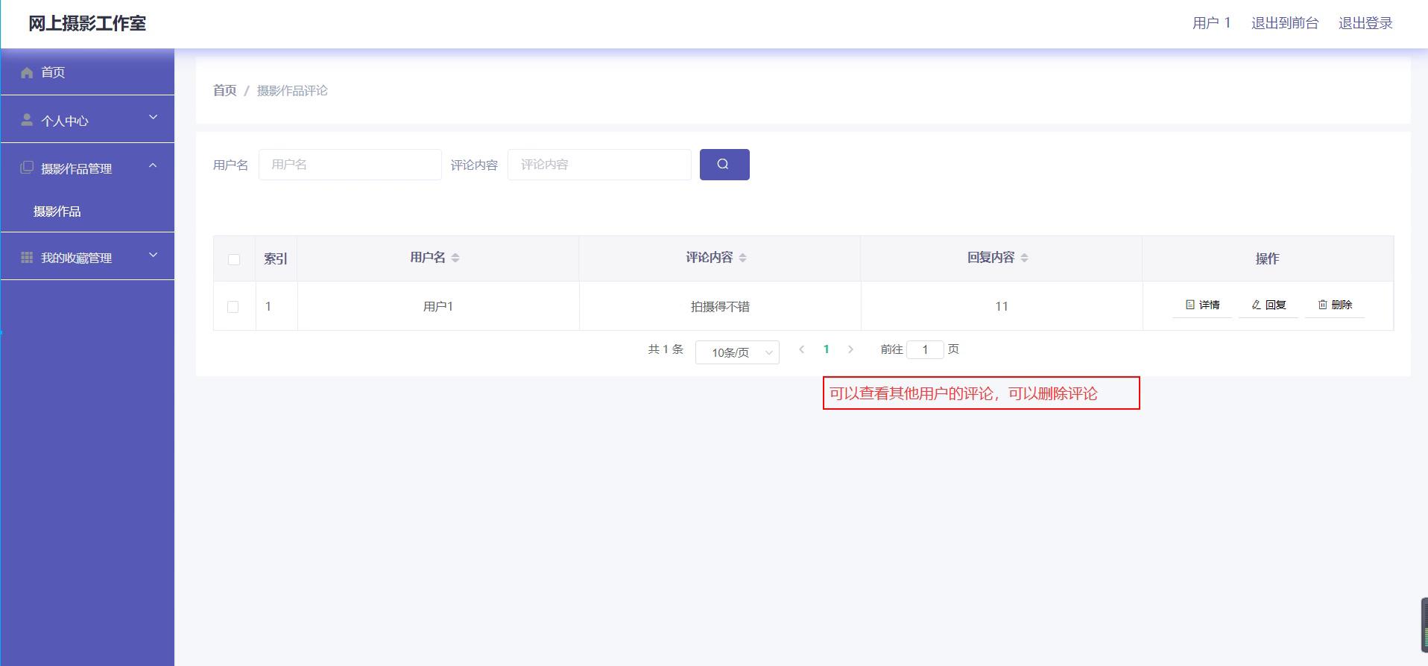1428x666 pixels.
Task: Click 退出登录 in the header
Action: click(x=1365, y=23)
